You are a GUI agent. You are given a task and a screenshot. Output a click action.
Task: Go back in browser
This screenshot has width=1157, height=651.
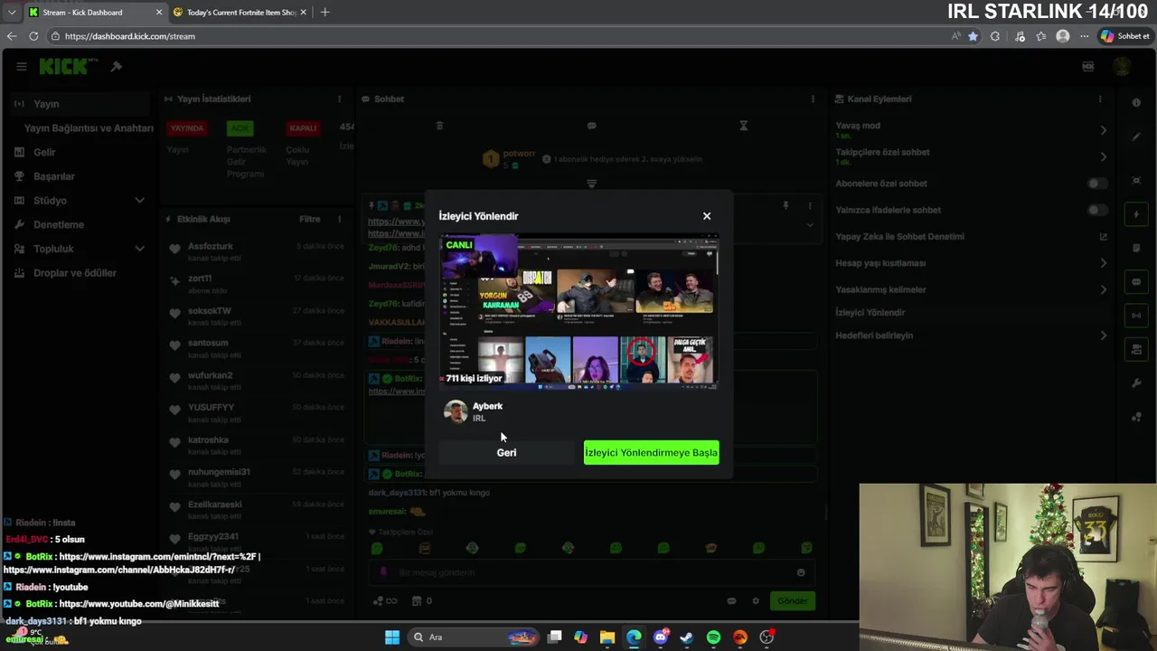click(x=12, y=36)
